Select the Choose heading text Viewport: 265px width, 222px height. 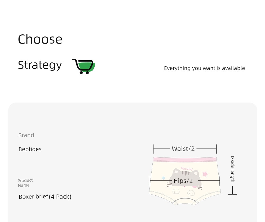pos(40,39)
